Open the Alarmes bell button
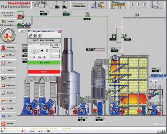This screenshot has height=134, width=167. 9,47
